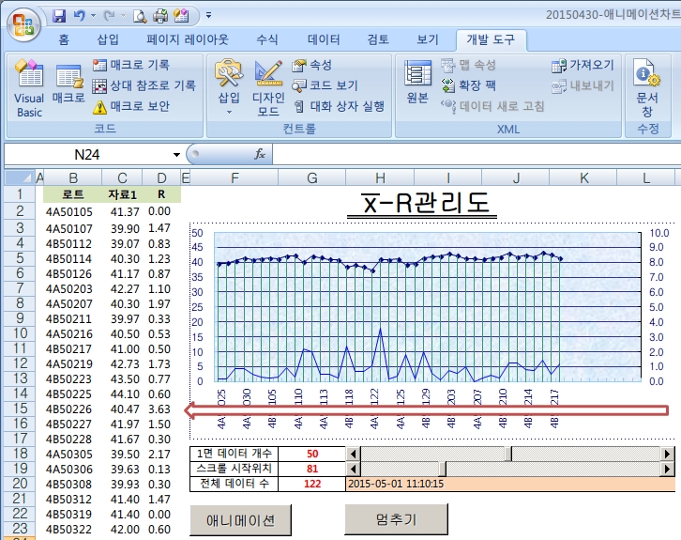
Task: Open the XML 원본 pane
Action: pyautogui.click(x=417, y=83)
